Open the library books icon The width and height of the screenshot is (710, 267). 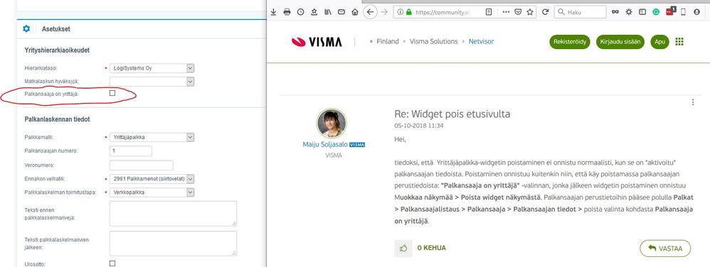(328, 12)
